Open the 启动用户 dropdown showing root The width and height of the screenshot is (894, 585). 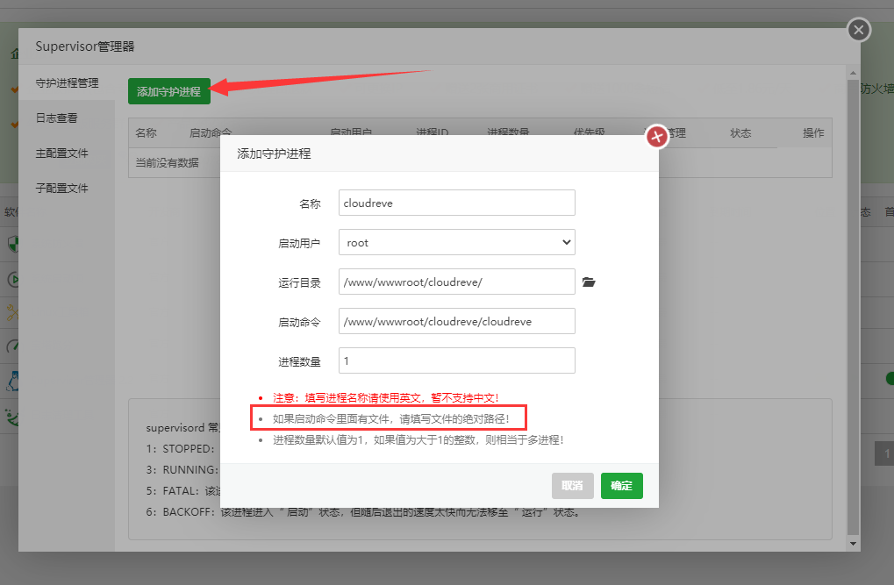coord(456,242)
